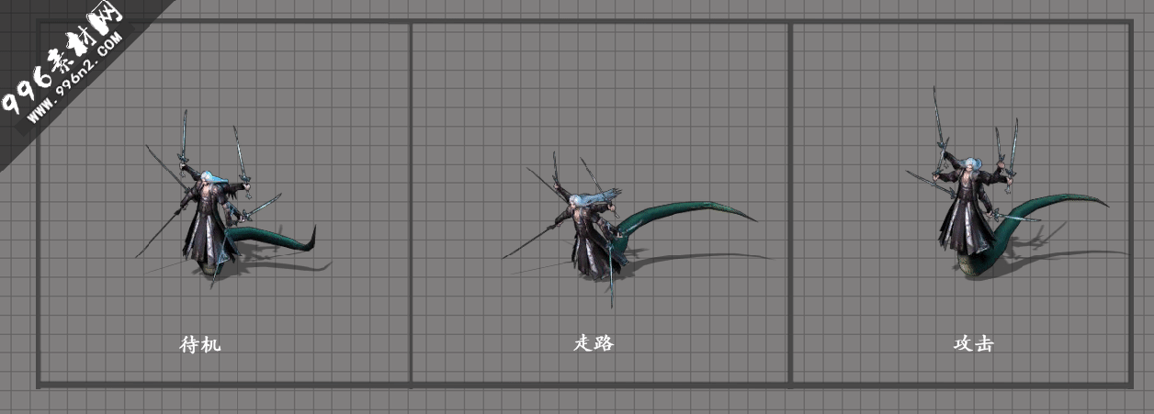The width and height of the screenshot is (1154, 414).
Task: Click the idle pose character sprite above 待机
Action: 225,197
